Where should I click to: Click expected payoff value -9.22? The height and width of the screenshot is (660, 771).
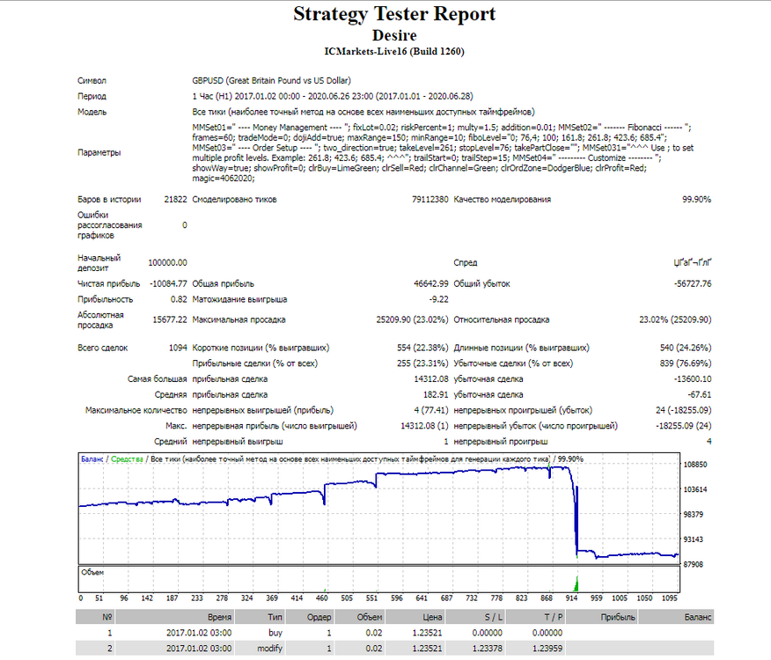coord(438,299)
